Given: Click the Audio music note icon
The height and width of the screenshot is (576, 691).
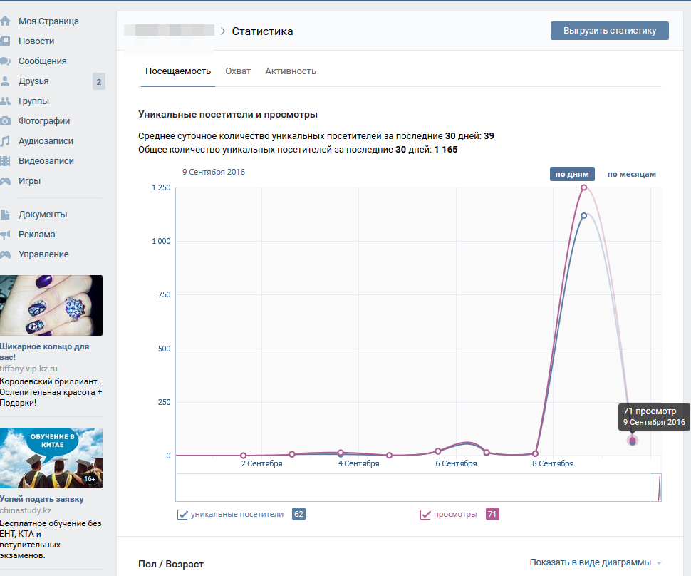Looking at the screenshot, I should tap(5, 141).
